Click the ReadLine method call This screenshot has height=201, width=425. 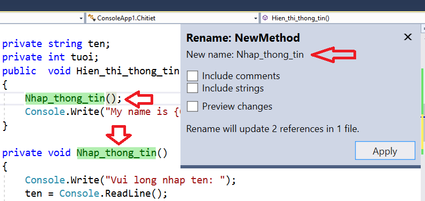click(x=128, y=194)
